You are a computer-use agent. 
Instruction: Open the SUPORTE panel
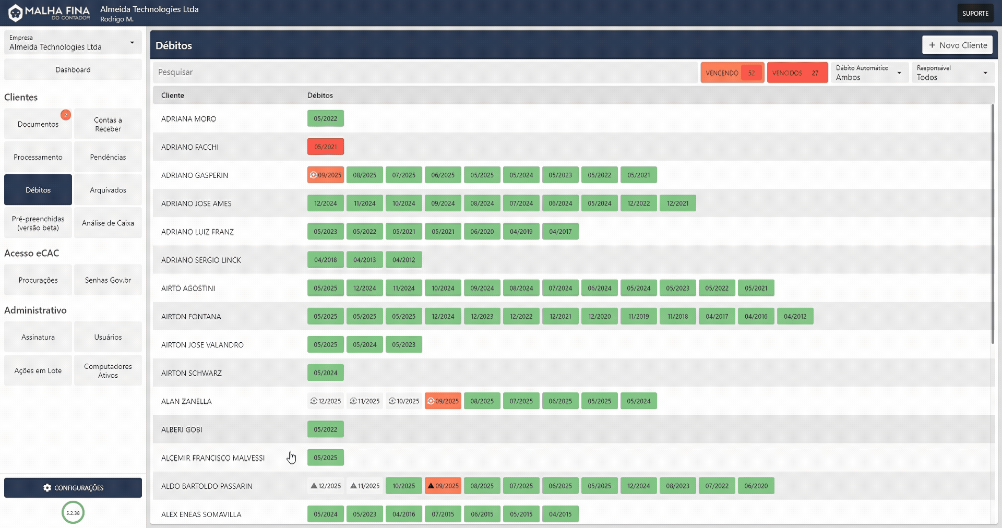[975, 13]
